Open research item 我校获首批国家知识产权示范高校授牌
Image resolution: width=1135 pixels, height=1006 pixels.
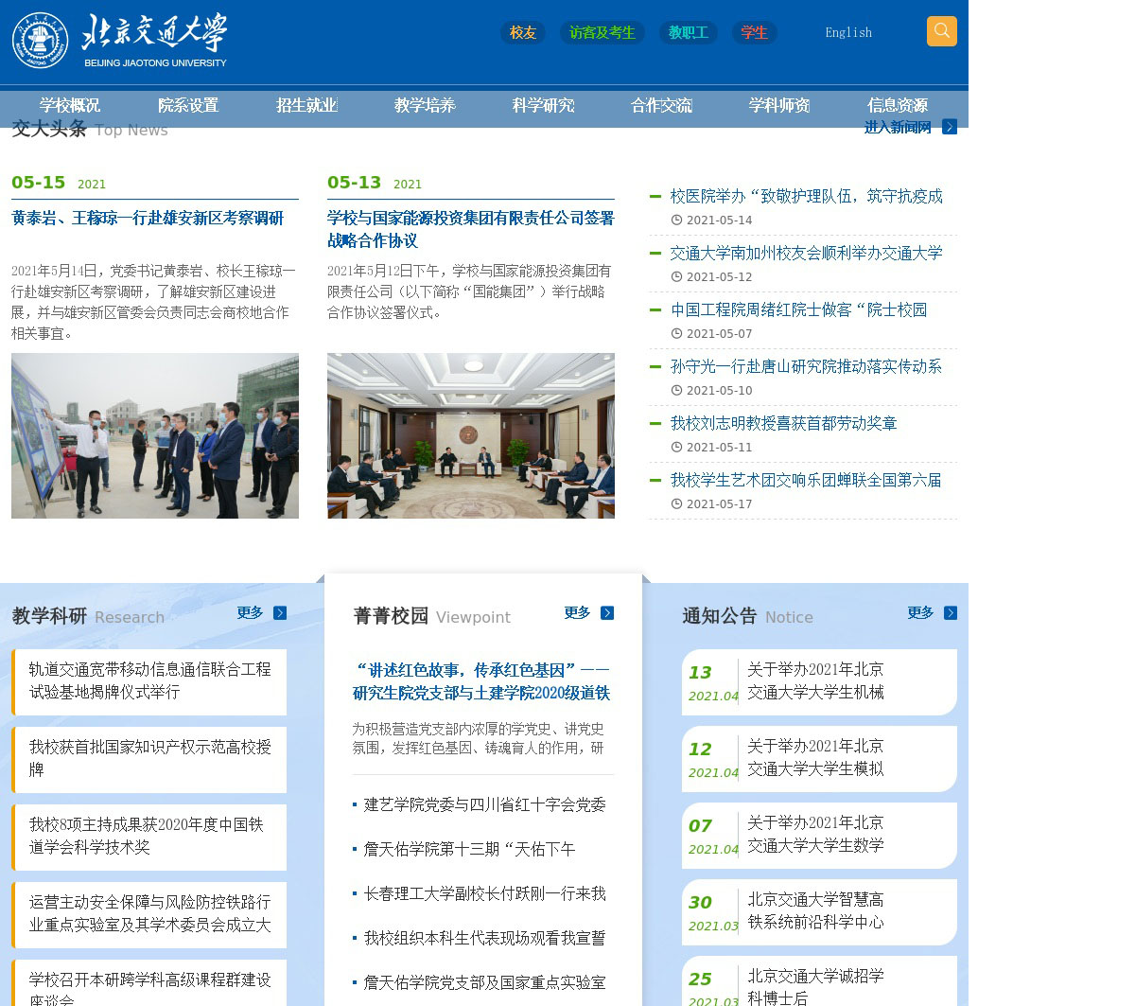pos(150,759)
